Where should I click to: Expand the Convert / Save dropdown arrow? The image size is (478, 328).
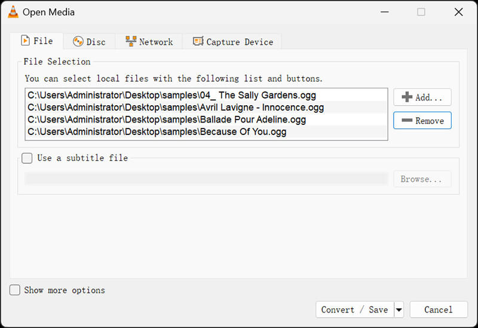coord(399,309)
